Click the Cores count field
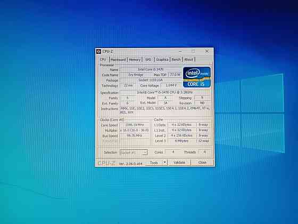This screenshot has height=224, width=298. click(x=173, y=152)
